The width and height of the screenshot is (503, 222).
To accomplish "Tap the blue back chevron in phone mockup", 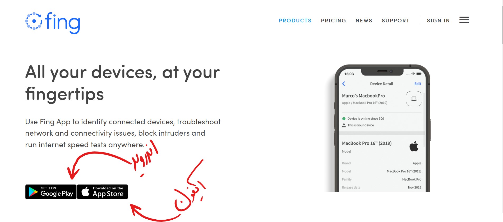I will click(x=344, y=84).
